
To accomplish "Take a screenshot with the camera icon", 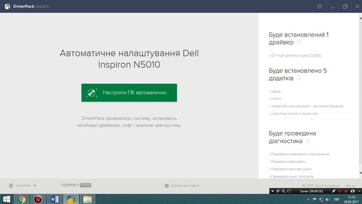I will [x=352, y=191].
